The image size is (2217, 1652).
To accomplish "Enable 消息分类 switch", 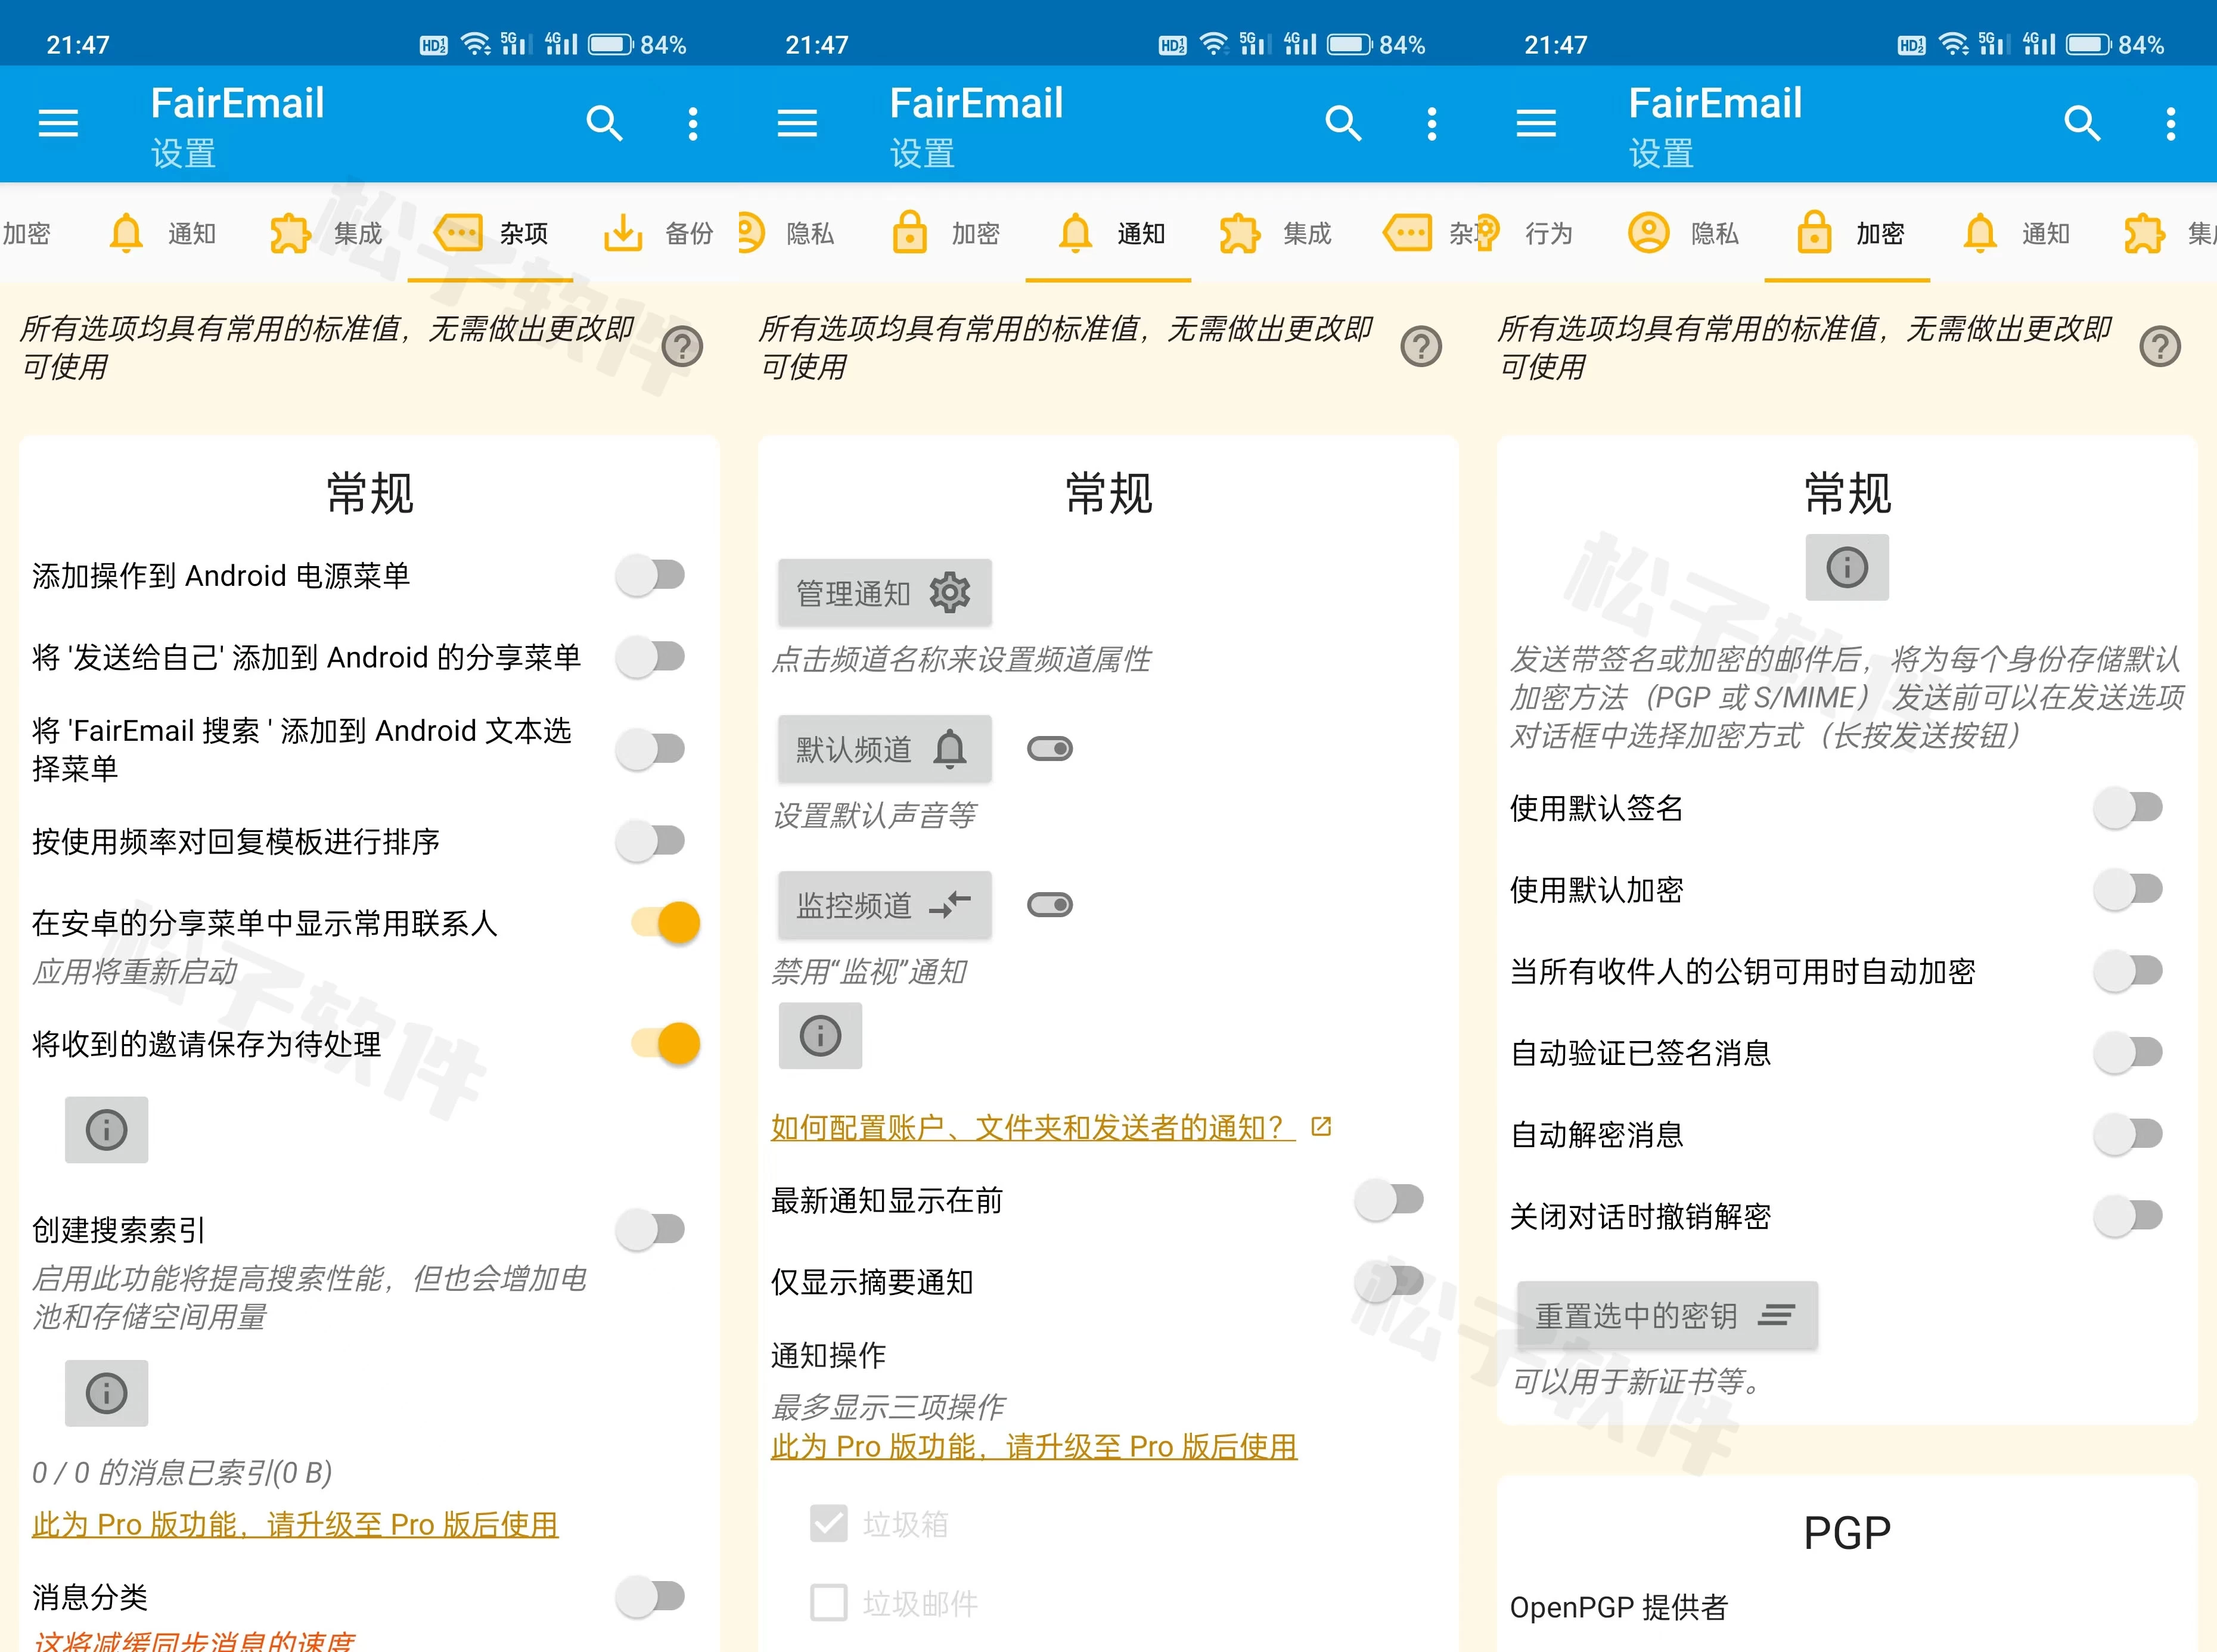I will pyautogui.click(x=651, y=1596).
